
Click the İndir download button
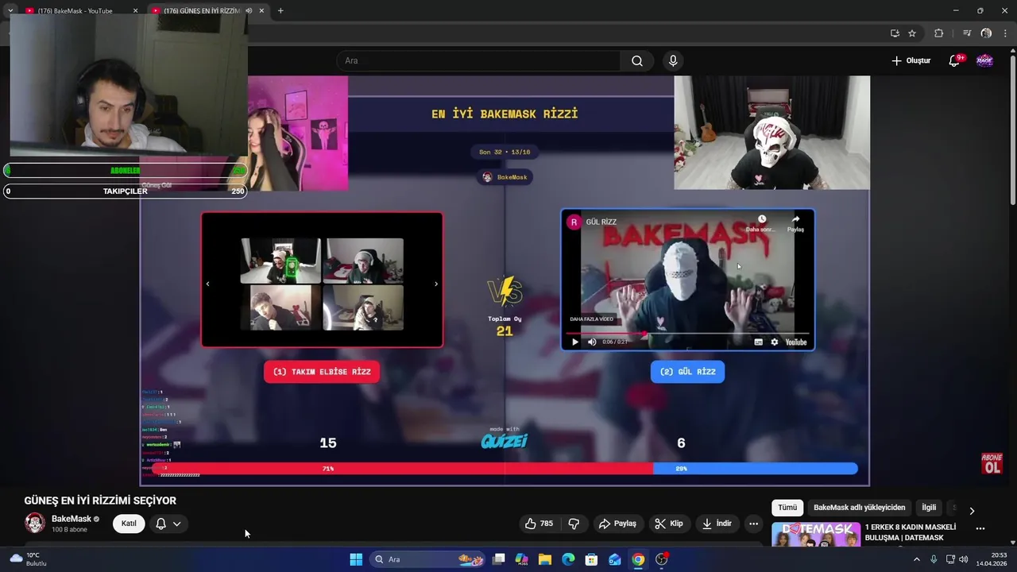[716, 524]
